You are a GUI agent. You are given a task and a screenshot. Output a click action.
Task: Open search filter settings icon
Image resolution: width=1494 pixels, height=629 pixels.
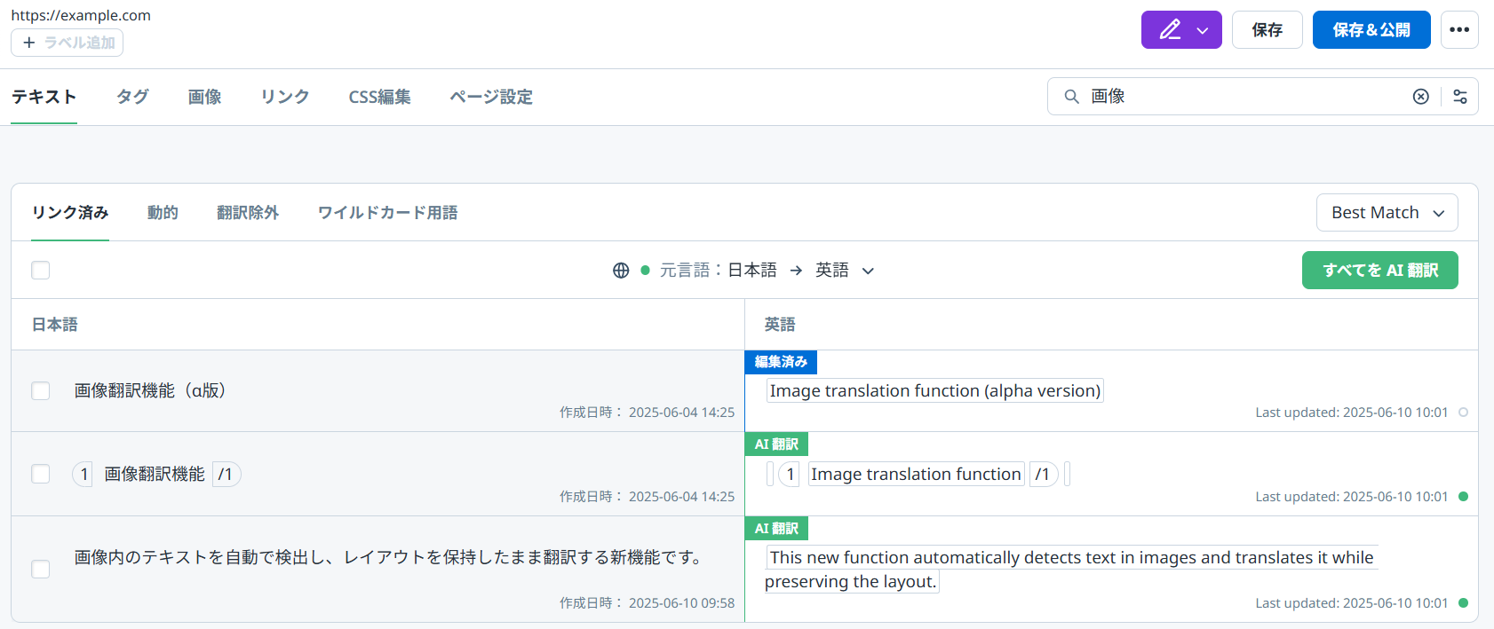[1460, 97]
